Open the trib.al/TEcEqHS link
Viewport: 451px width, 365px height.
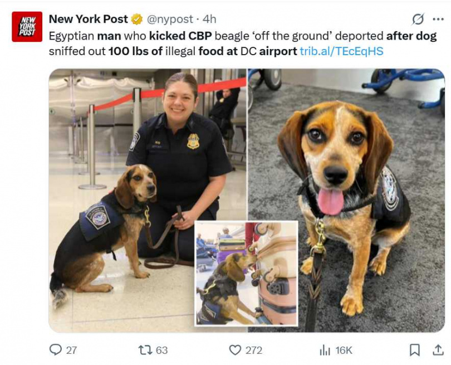341,51
